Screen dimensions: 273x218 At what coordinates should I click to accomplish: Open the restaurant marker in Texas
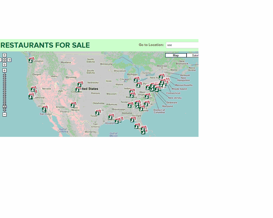click(x=98, y=112)
